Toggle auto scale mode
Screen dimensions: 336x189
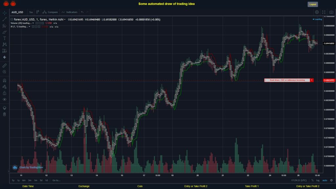[325, 180]
